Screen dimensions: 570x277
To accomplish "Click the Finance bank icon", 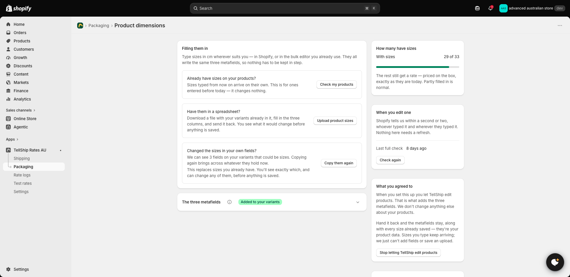I will (8, 91).
